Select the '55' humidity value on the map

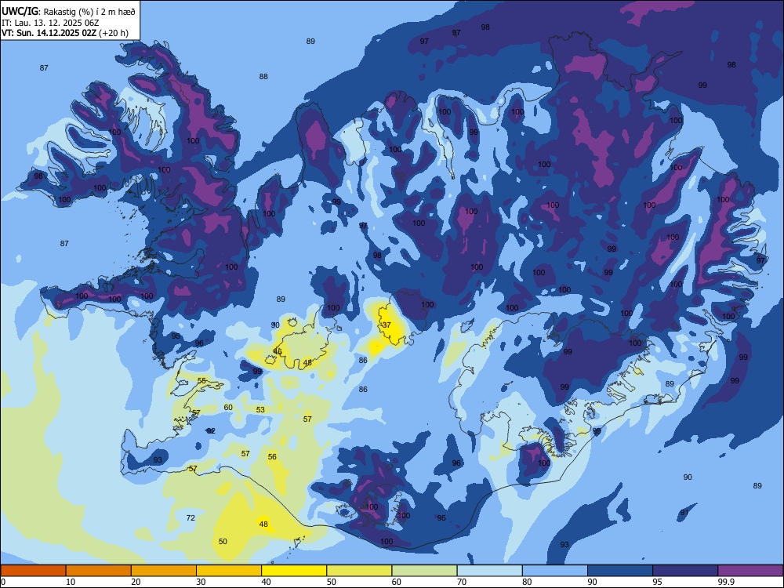click(201, 380)
